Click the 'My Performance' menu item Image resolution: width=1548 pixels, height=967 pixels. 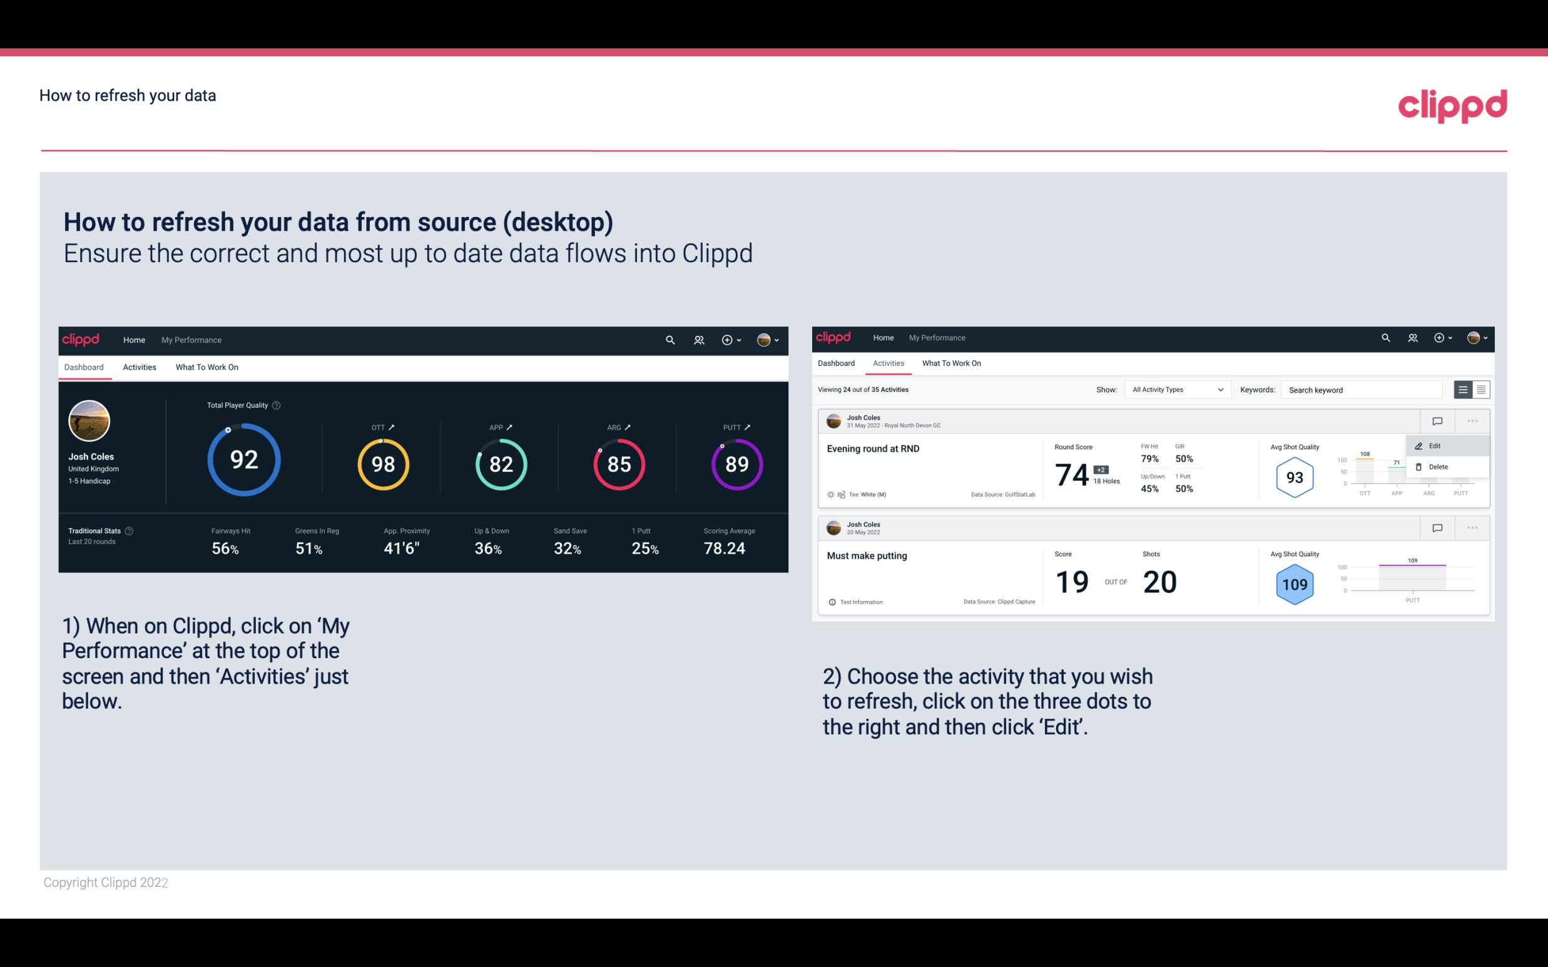point(190,338)
